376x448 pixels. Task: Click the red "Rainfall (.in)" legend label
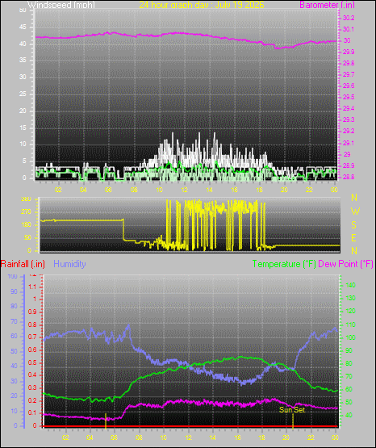[x=23, y=264]
